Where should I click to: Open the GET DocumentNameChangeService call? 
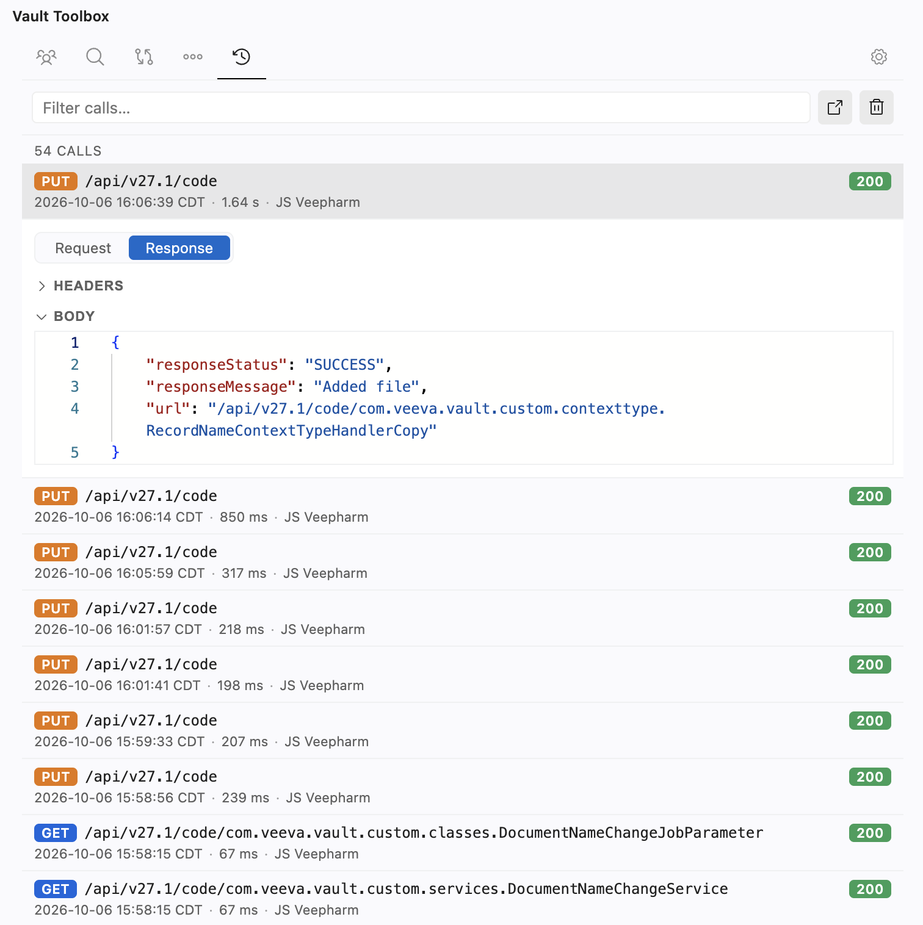463,898
